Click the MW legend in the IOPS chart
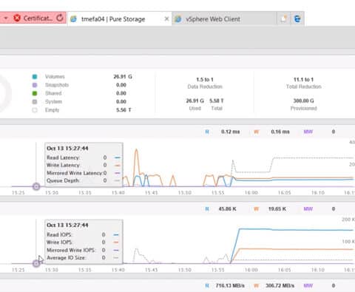The height and width of the screenshot is (292, 355). point(308,209)
